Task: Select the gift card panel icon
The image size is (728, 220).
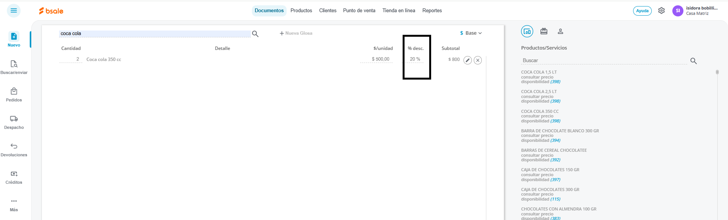Action: pyautogui.click(x=544, y=31)
